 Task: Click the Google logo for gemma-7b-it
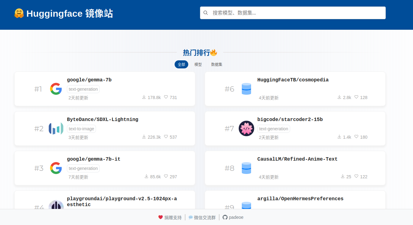coord(56,168)
